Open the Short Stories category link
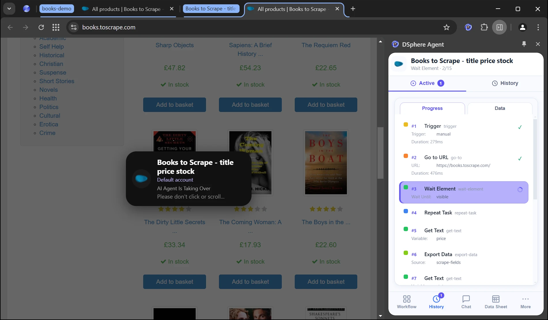Screen dimensions: 548x320 coord(57,81)
